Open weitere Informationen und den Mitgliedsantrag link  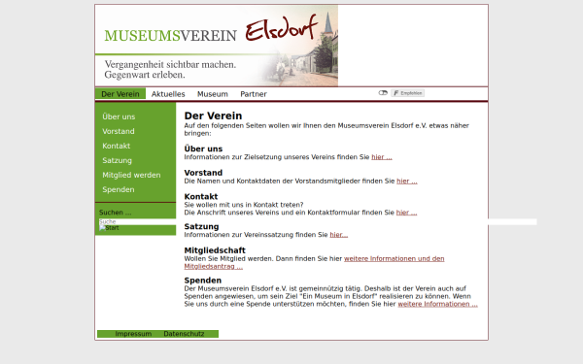click(x=394, y=258)
